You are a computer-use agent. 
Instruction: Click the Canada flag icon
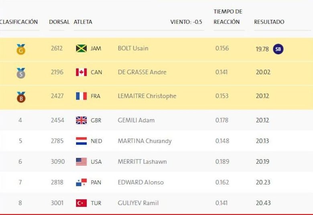coord(81,72)
